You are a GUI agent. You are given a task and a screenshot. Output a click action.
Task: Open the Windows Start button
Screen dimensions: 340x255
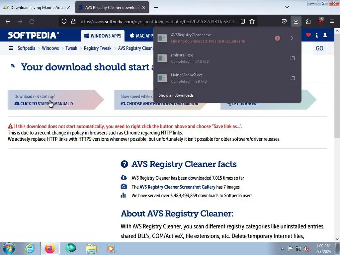tap(9, 248)
